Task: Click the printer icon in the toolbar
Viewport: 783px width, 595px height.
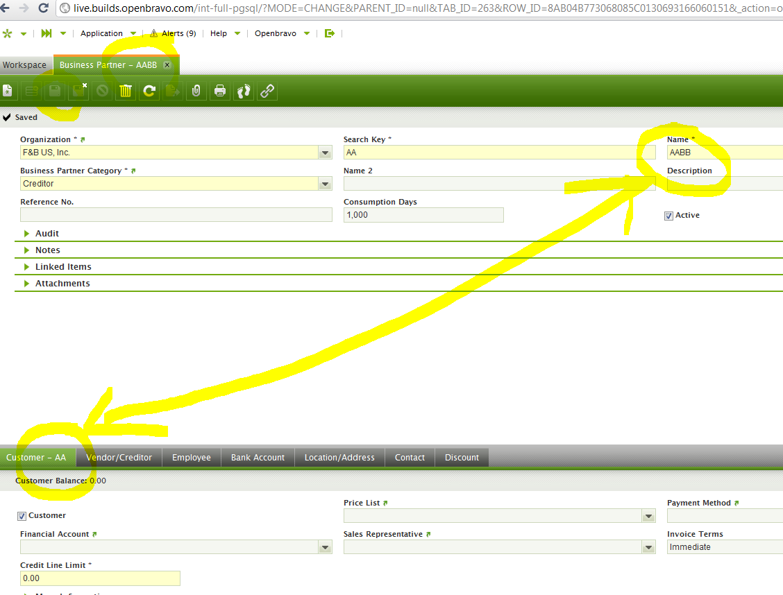Action: click(220, 91)
